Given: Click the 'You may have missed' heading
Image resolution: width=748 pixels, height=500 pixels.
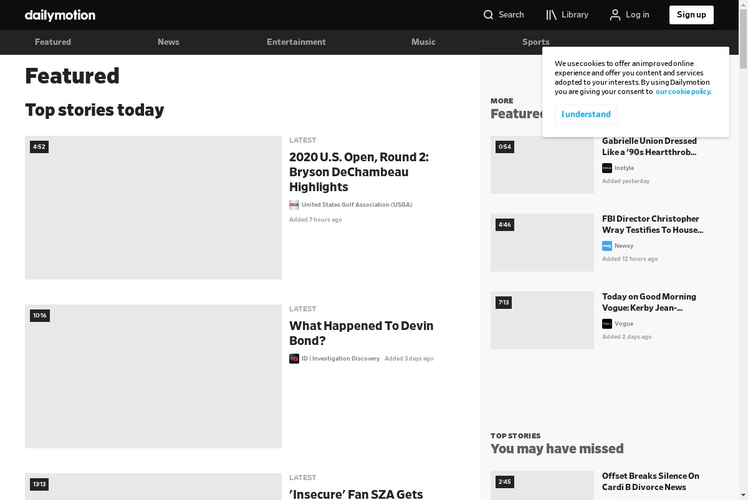Looking at the screenshot, I should (557, 449).
